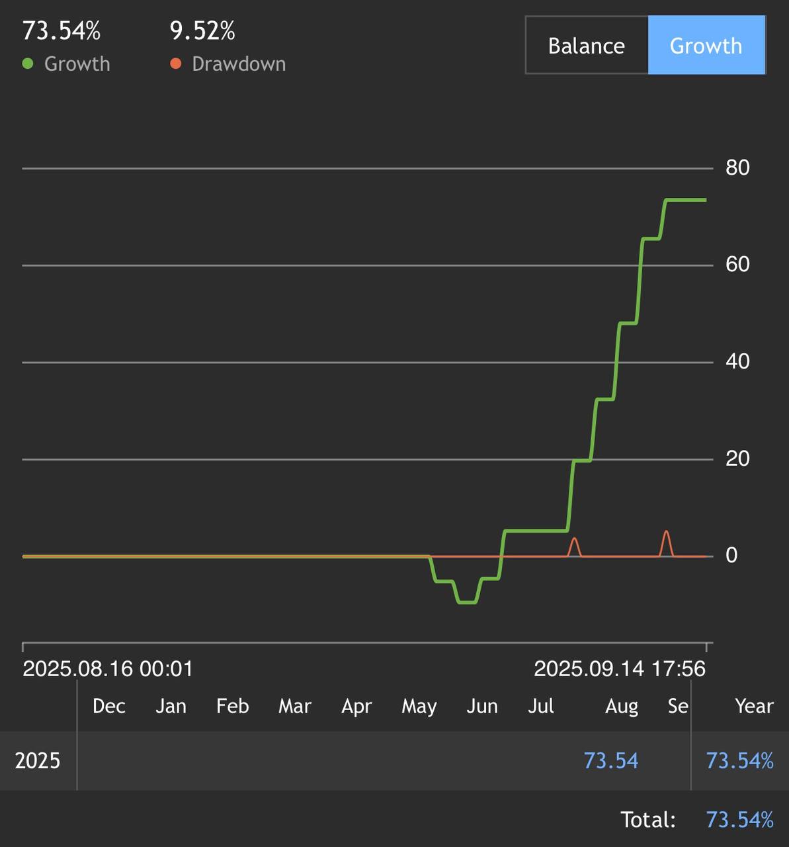Select the 2025 row label
Image resolution: width=789 pixels, height=847 pixels.
38,760
